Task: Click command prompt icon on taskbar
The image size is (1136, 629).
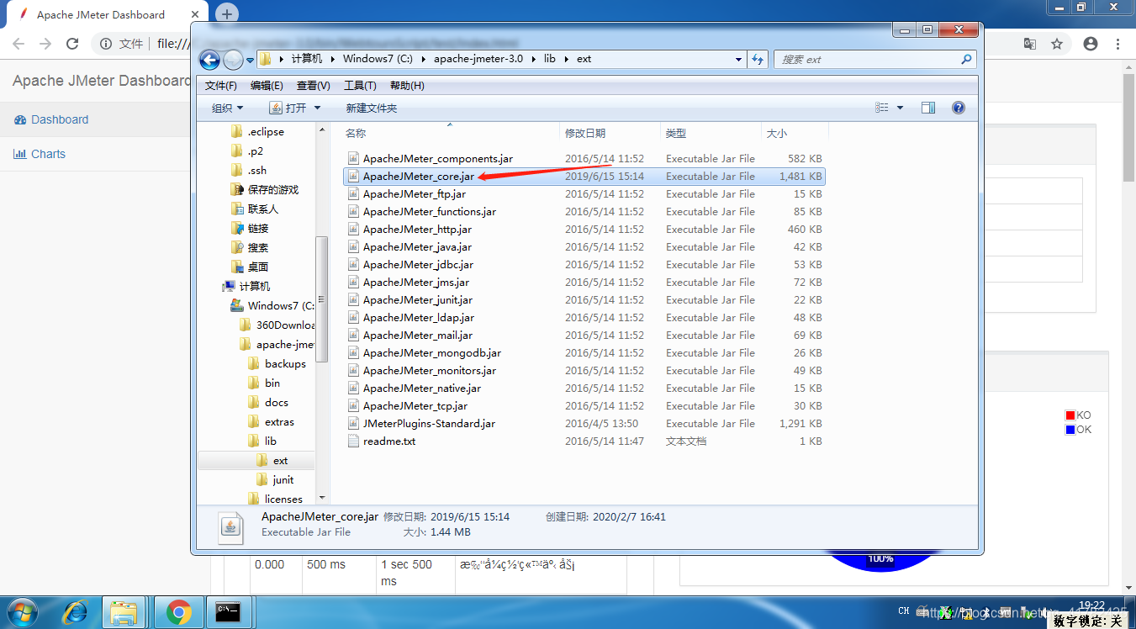Action: [230, 612]
